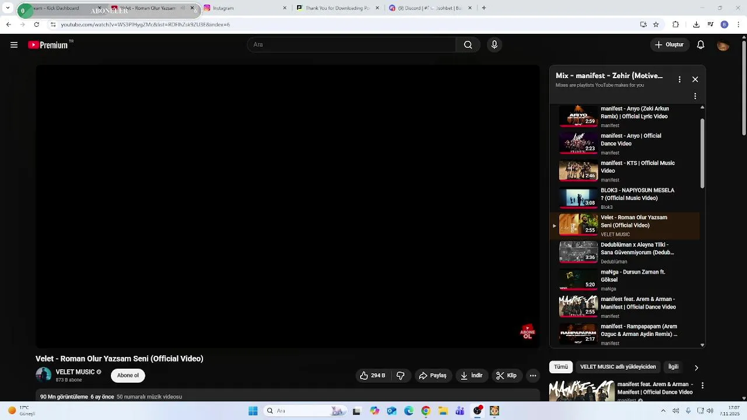Share the video via Paylaş button
This screenshot has height=420, width=747.
pos(433,376)
